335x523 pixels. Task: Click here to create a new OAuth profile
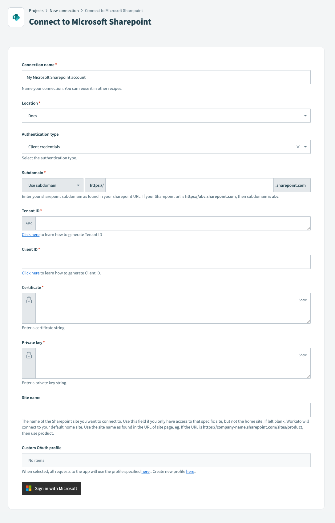click(190, 471)
